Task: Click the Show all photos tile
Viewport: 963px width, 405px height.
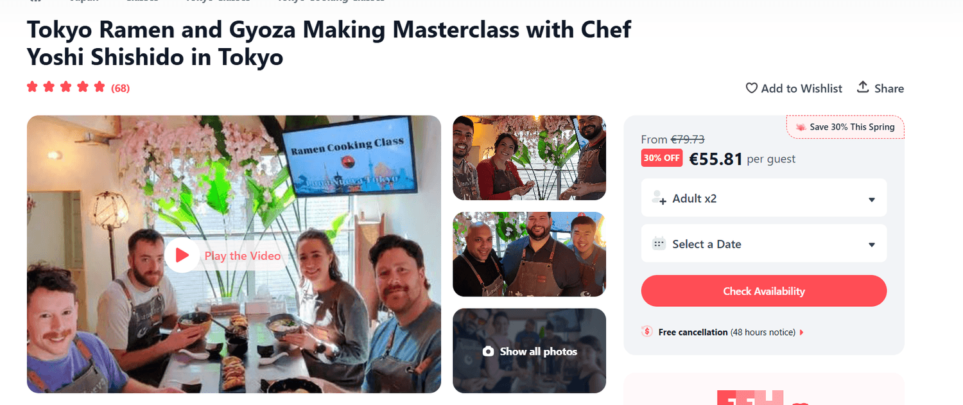Action: point(529,351)
